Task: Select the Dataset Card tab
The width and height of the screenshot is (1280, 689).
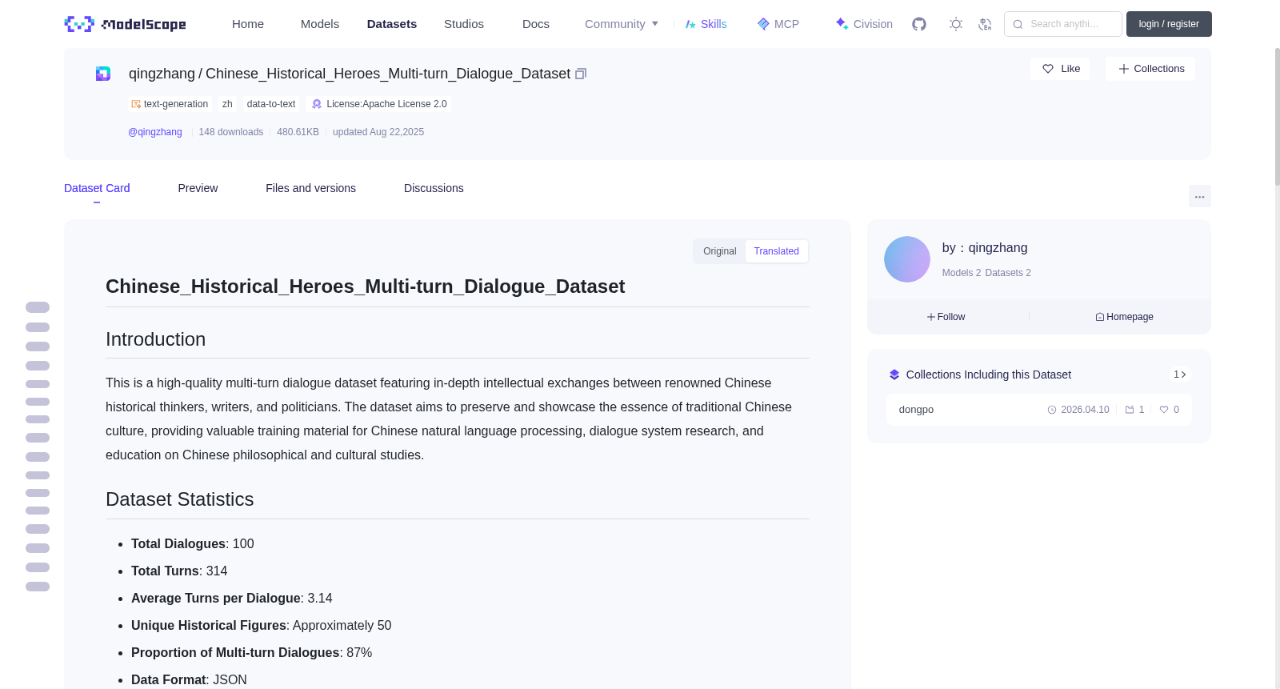Action: (97, 188)
